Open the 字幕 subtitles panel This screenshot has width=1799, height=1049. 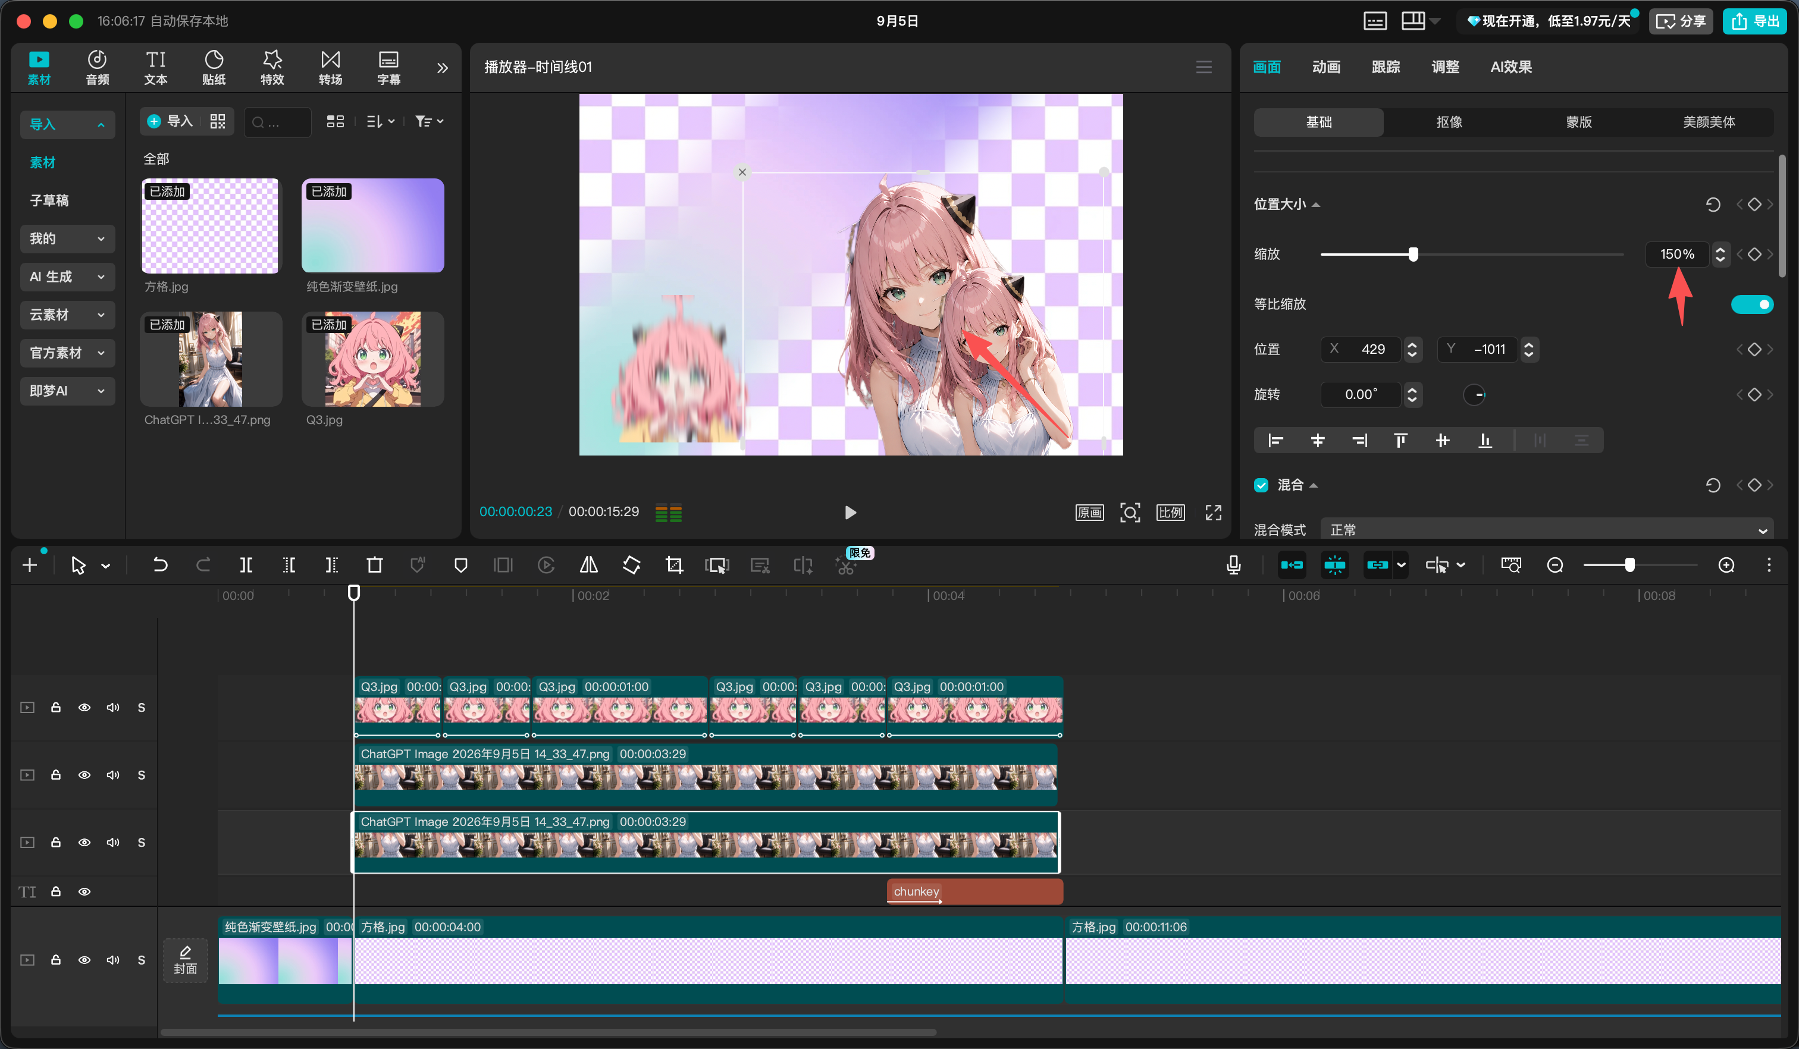coord(389,68)
